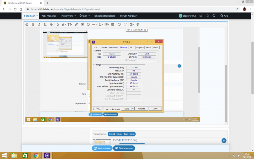Pick a text color from the droplet
The image size is (254, 159).
pos(58,25)
